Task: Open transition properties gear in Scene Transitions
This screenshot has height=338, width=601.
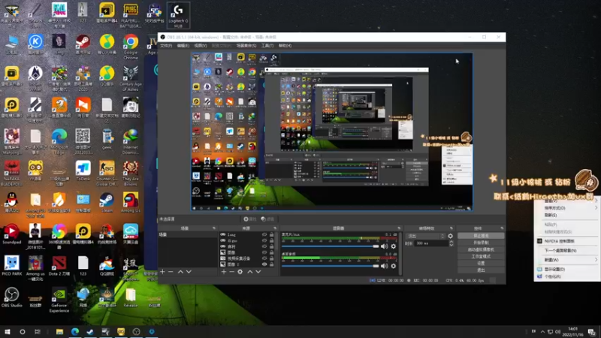Action: point(450,236)
